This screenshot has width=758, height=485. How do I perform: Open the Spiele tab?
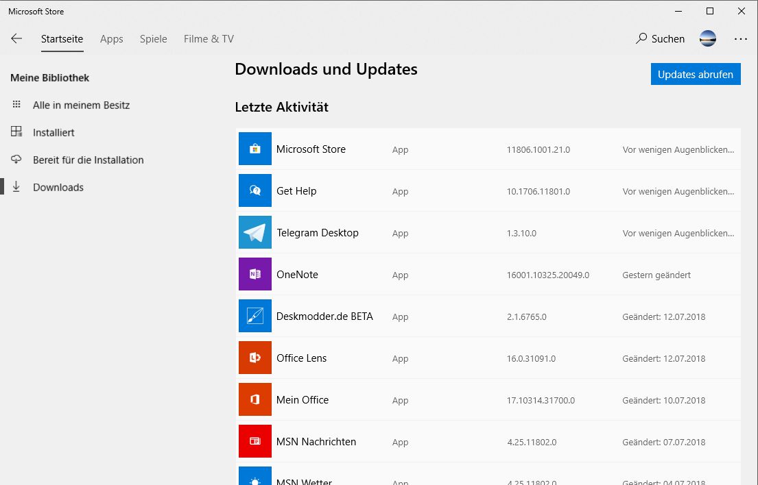[x=153, y=39]
